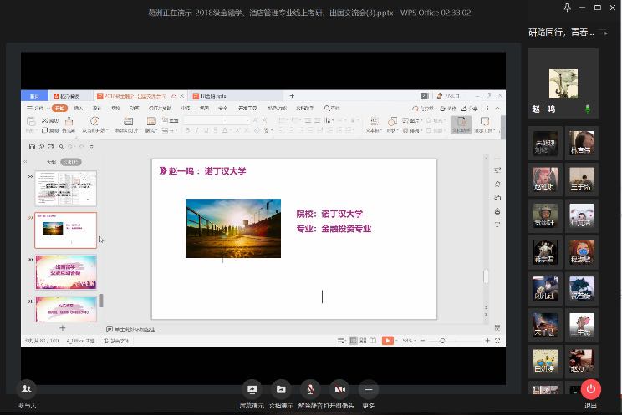
Task: Open the More menu in meeting toolbar
Action: (x=369, y=390)
